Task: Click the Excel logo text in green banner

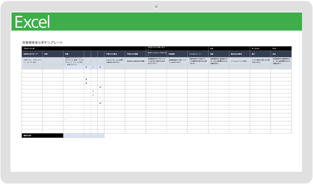Action: pyautogui.click(x=32, y=22)
